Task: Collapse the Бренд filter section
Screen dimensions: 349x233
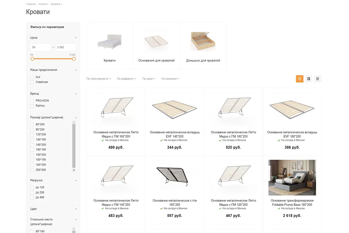Action: pos(76,94)
